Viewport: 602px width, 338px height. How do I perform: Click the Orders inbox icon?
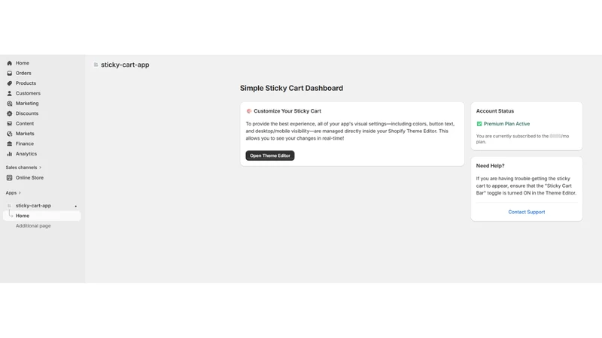click(10, 73)
